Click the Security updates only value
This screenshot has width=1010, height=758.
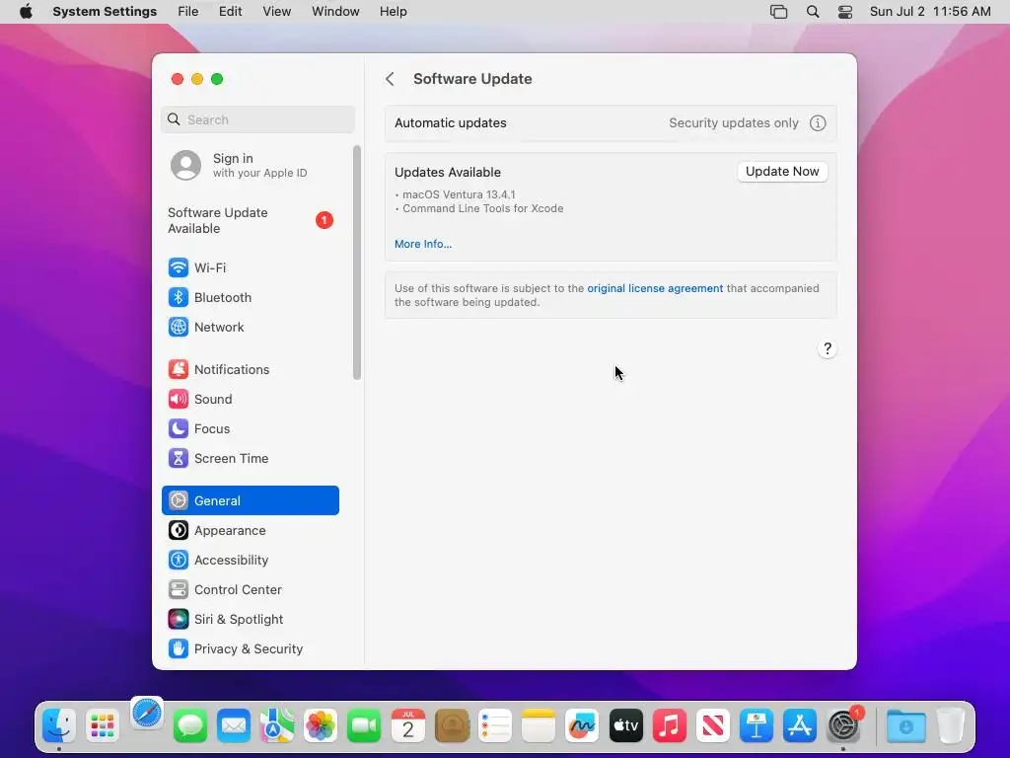(734, 123)
